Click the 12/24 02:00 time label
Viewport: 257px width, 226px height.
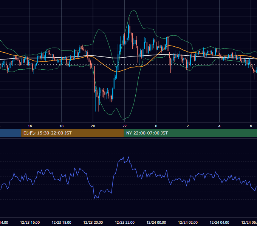click(x=188, y=222)
